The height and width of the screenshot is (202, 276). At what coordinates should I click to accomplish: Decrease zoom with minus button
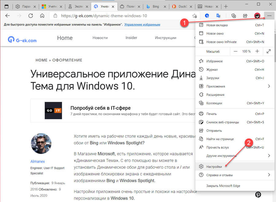click(236, 51)
